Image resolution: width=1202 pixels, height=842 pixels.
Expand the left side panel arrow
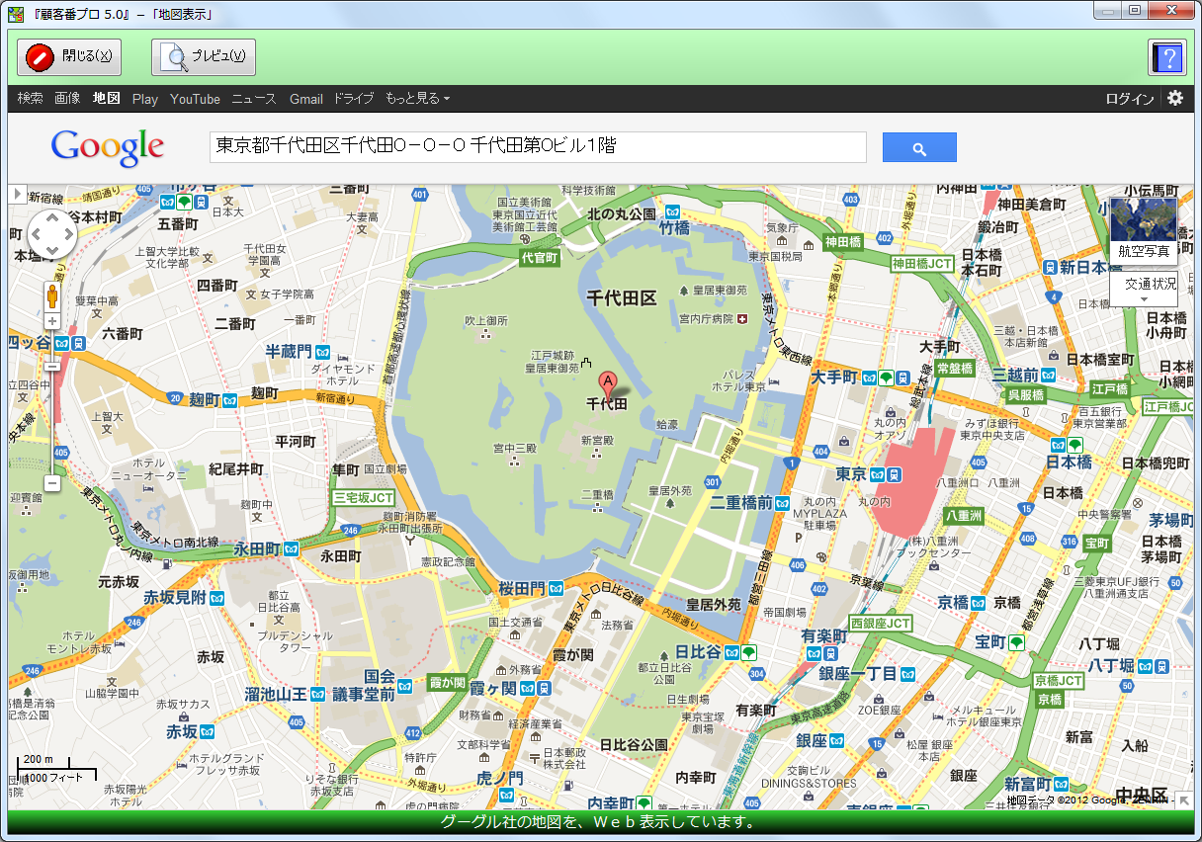tap(18, 194)
